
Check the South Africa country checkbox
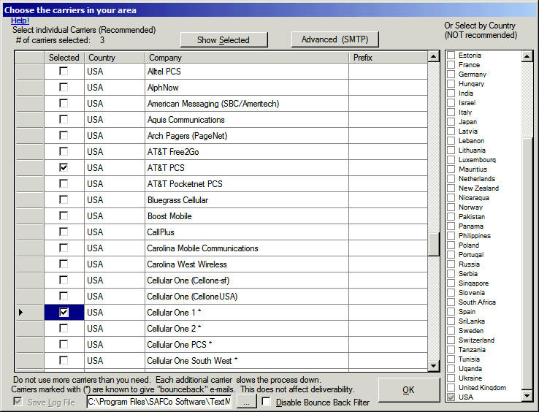click(x=451, y=302)
